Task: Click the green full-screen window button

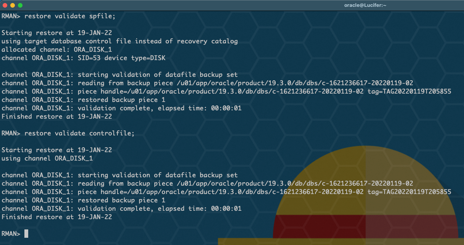Action: click(20, 5)
